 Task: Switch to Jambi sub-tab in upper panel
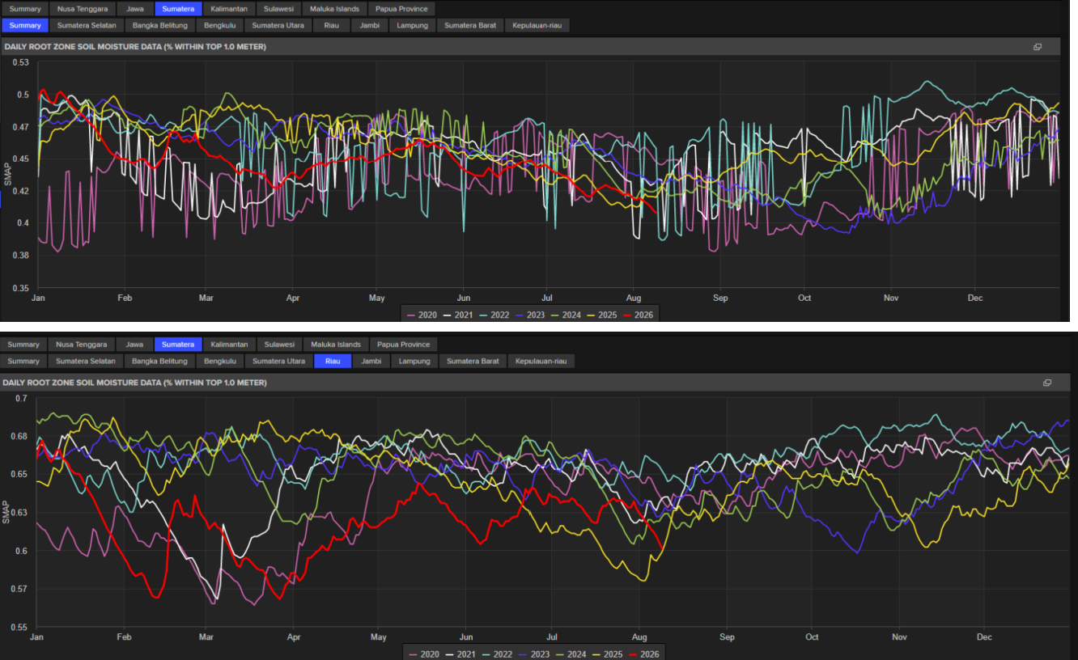click(x=369, y=25)
